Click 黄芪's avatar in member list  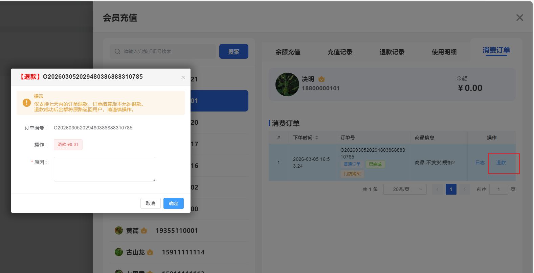click(119, 230)
